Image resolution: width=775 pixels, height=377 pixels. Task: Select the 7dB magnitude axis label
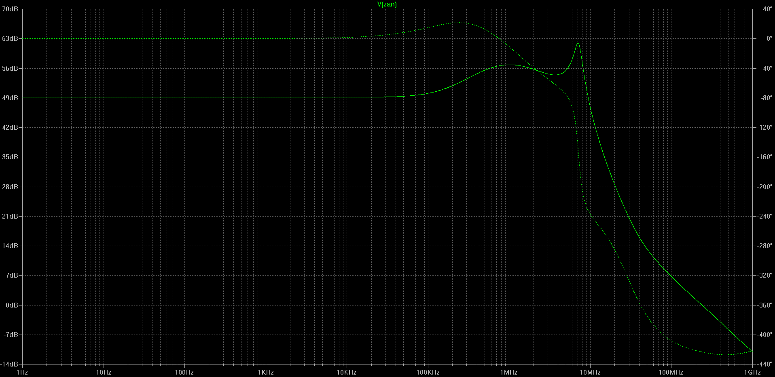coord(12,275)
